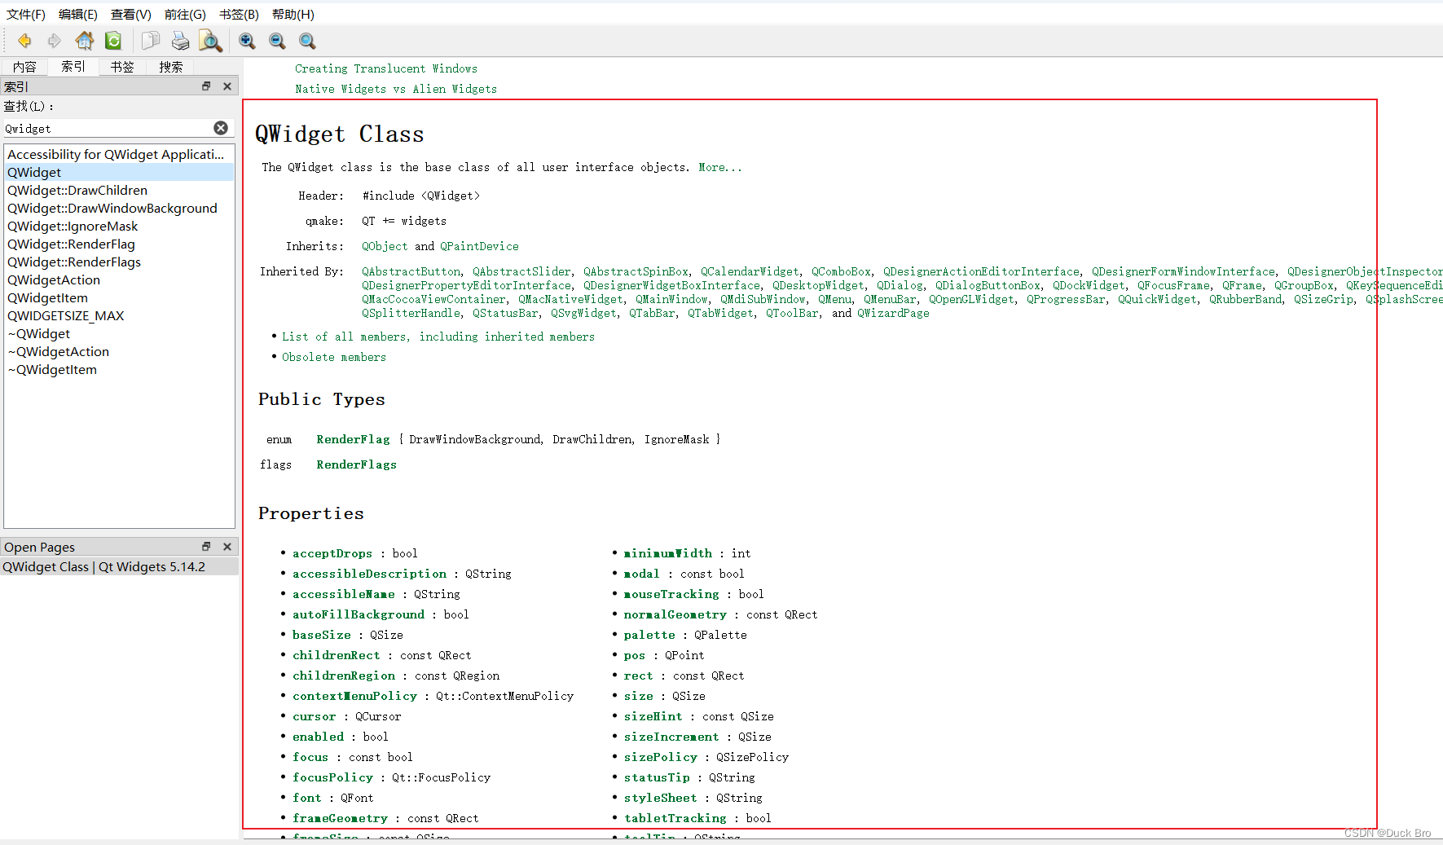
Task: Select the QWidget index entry
Action: pyautogui.click(x=119, y=172)
